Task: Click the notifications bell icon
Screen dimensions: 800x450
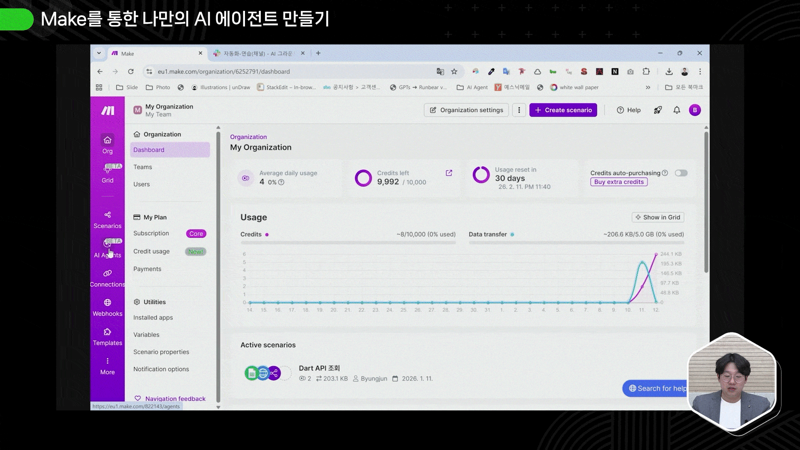Action: (x=677, y=110)
